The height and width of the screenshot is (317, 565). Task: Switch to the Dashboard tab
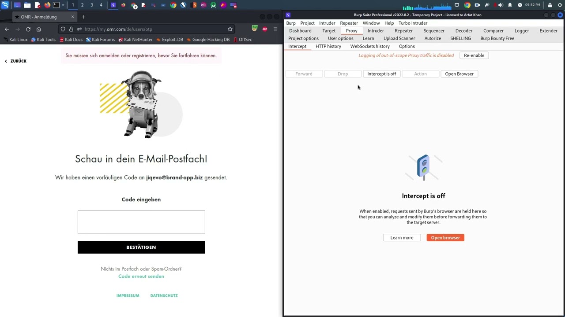click(300, 31)
